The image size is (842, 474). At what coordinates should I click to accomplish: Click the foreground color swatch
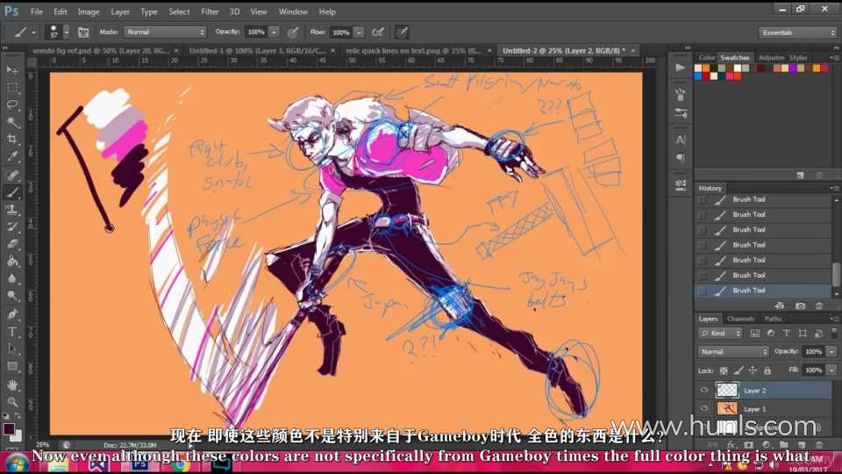coord(9,428)
